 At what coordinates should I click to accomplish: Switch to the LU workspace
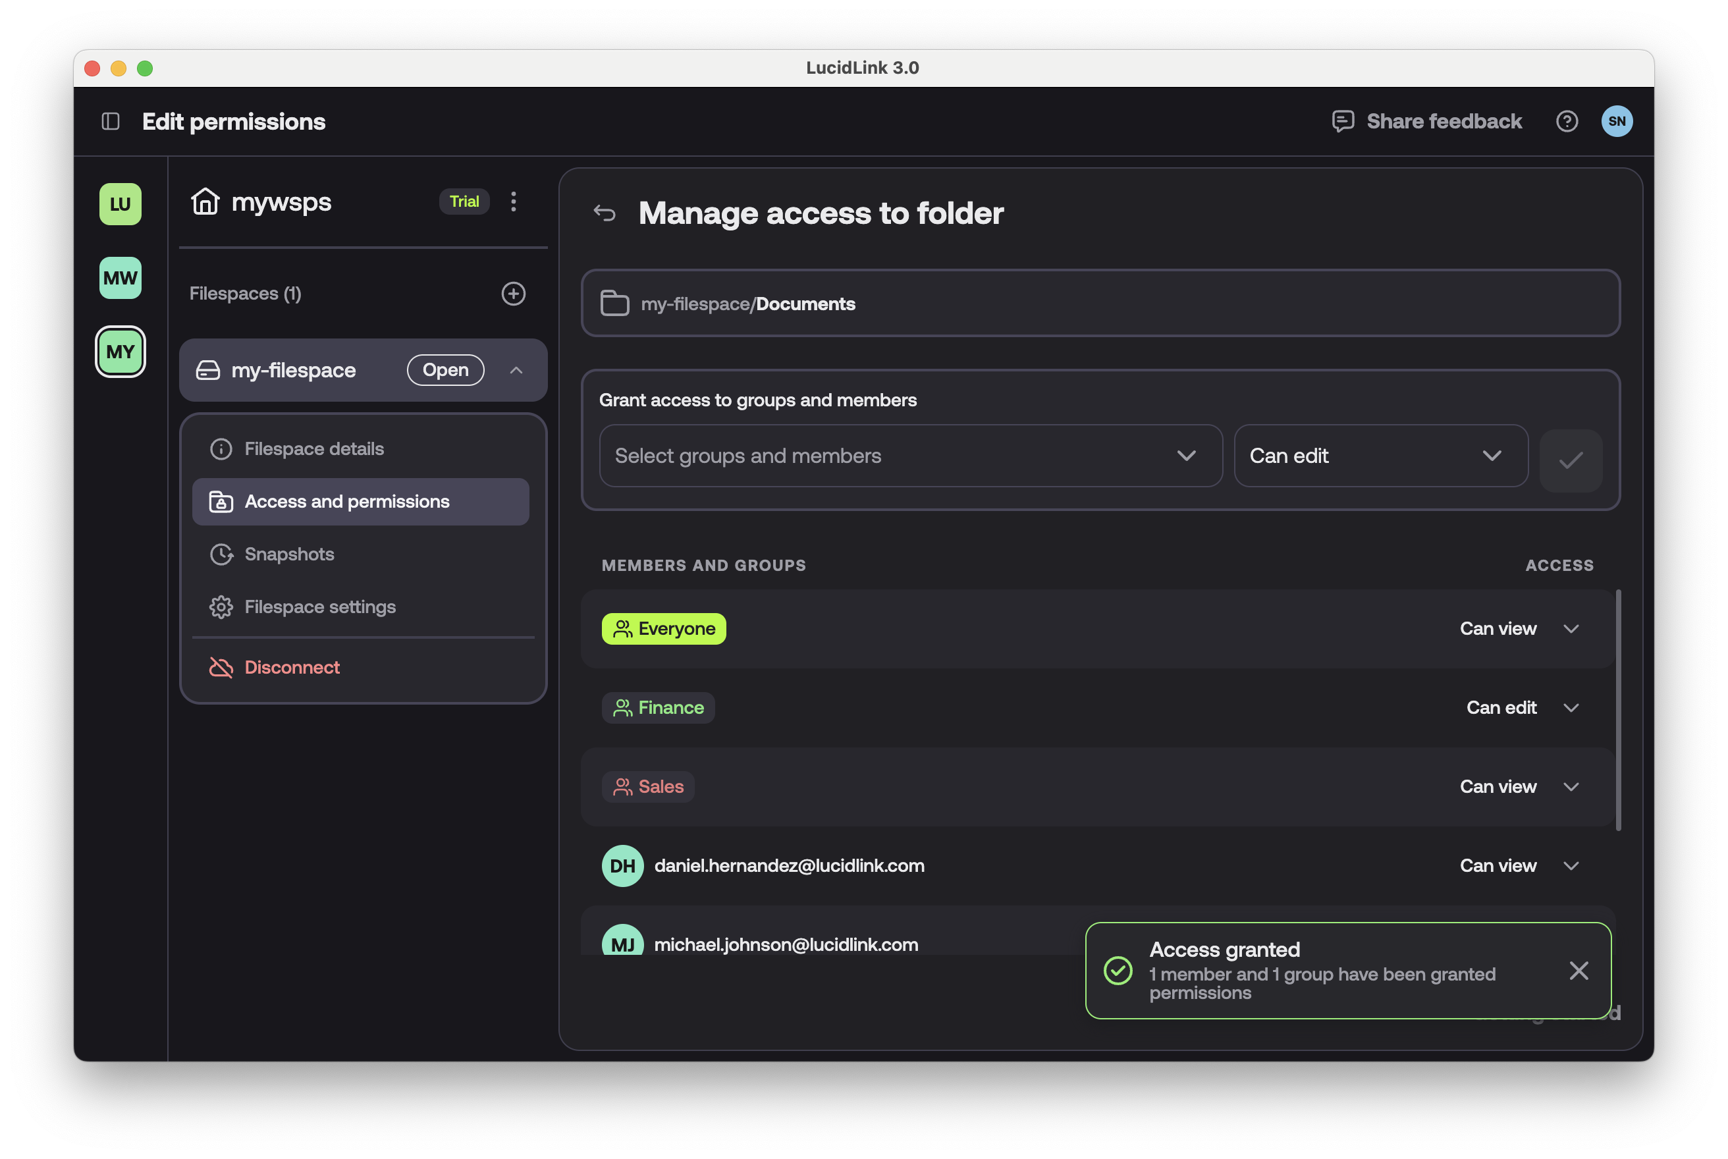point(121,204)
